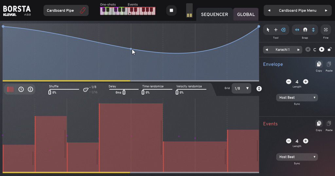
Task: Open the Grid 1/8 dropdown
Action: pos(241,88)
